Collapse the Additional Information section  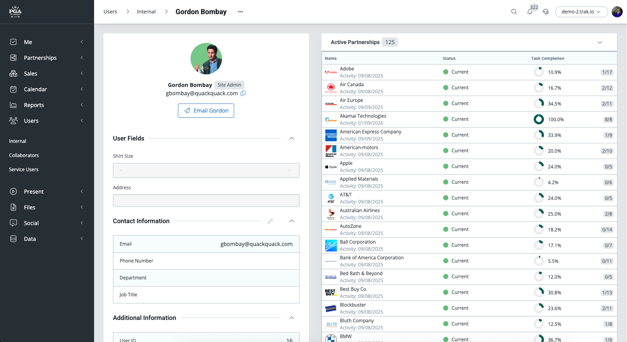click(292, 318)
